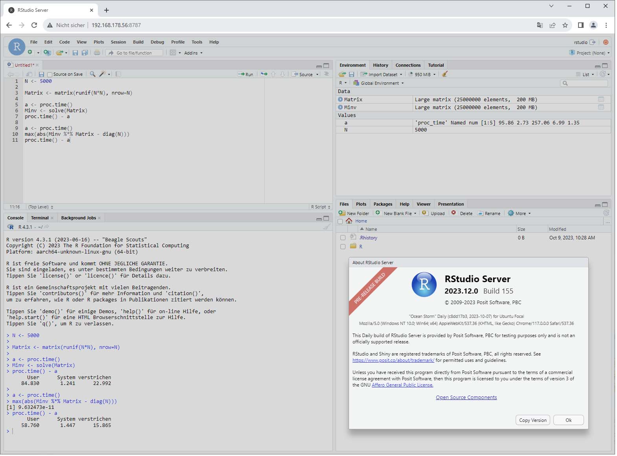This screenshot has height=456, width=617.
Task: Click the quit session power icon
Action: (x=606, y=42)
